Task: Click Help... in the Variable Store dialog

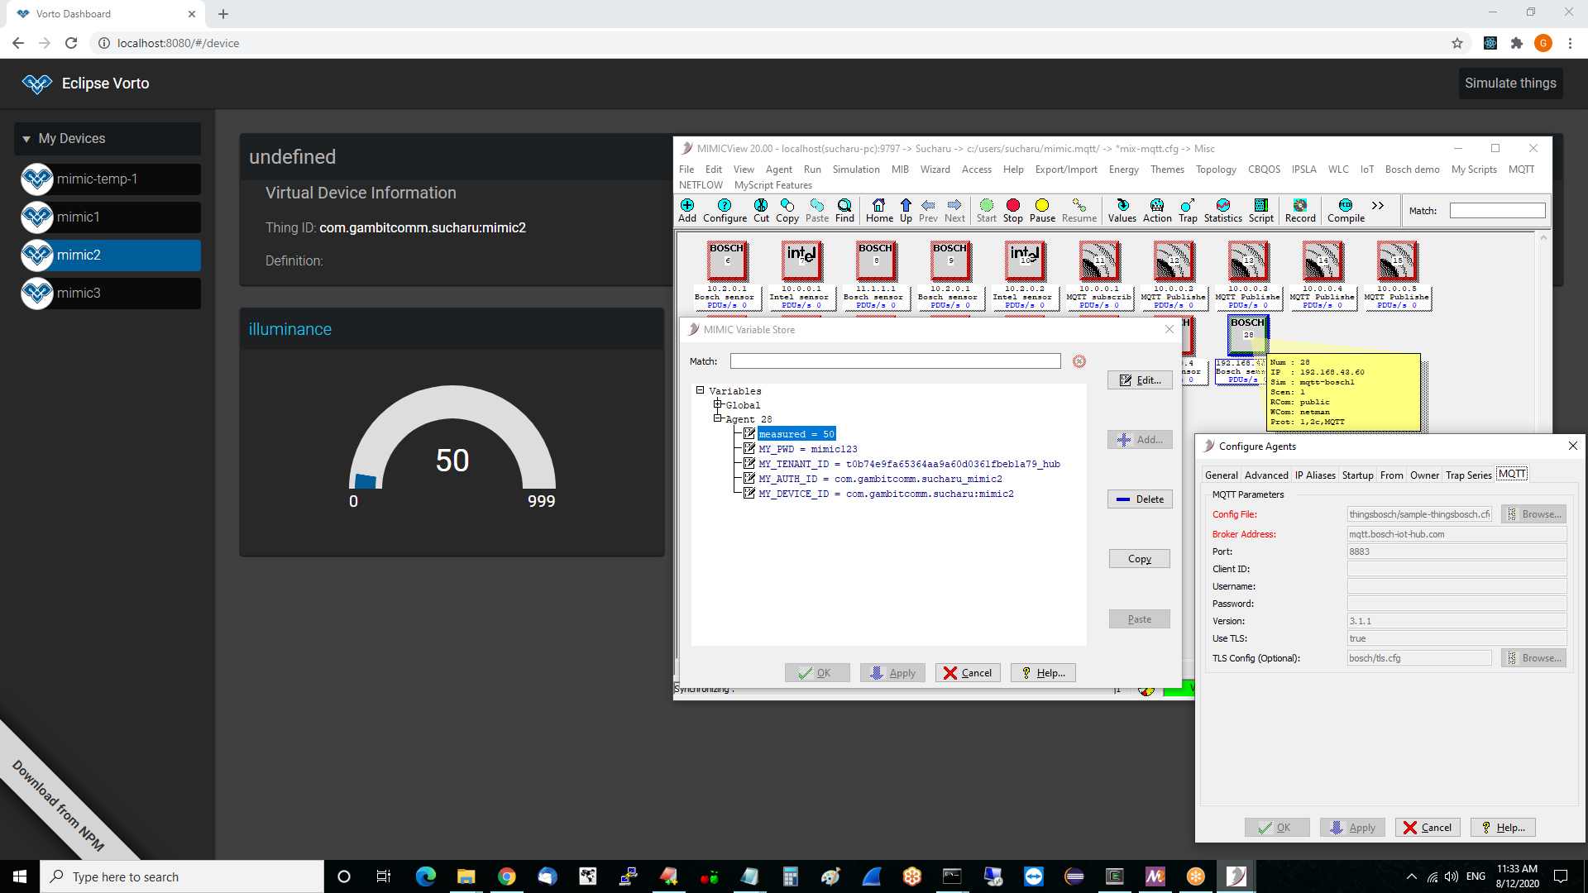Action: pos(1043,673)
